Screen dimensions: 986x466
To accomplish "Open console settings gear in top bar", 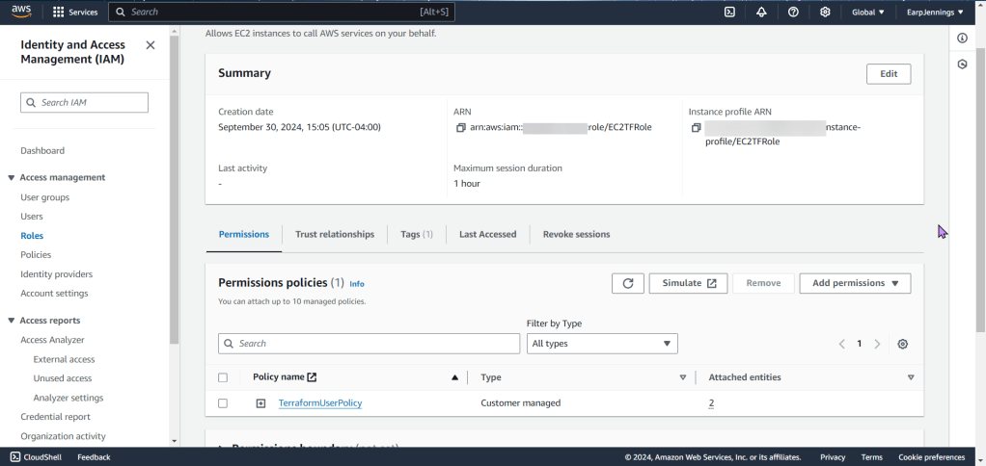I will point(825,13).
